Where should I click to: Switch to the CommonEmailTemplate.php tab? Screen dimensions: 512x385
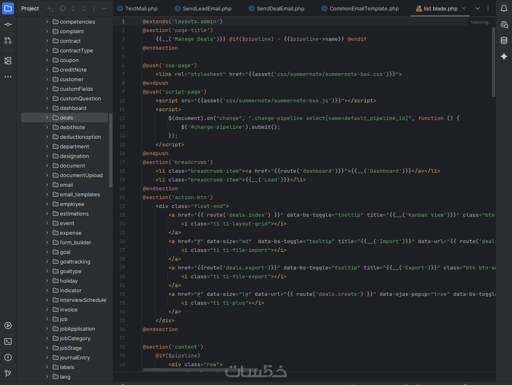coord(360,8)
